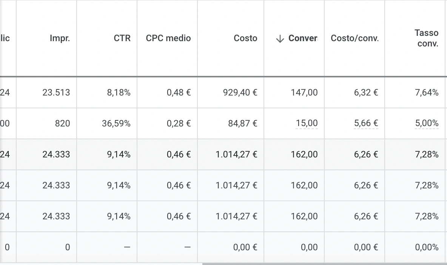This screenshot has width=447, height=265.
Task: Select the 929,40 € cost cell
Action: [231, 92]
